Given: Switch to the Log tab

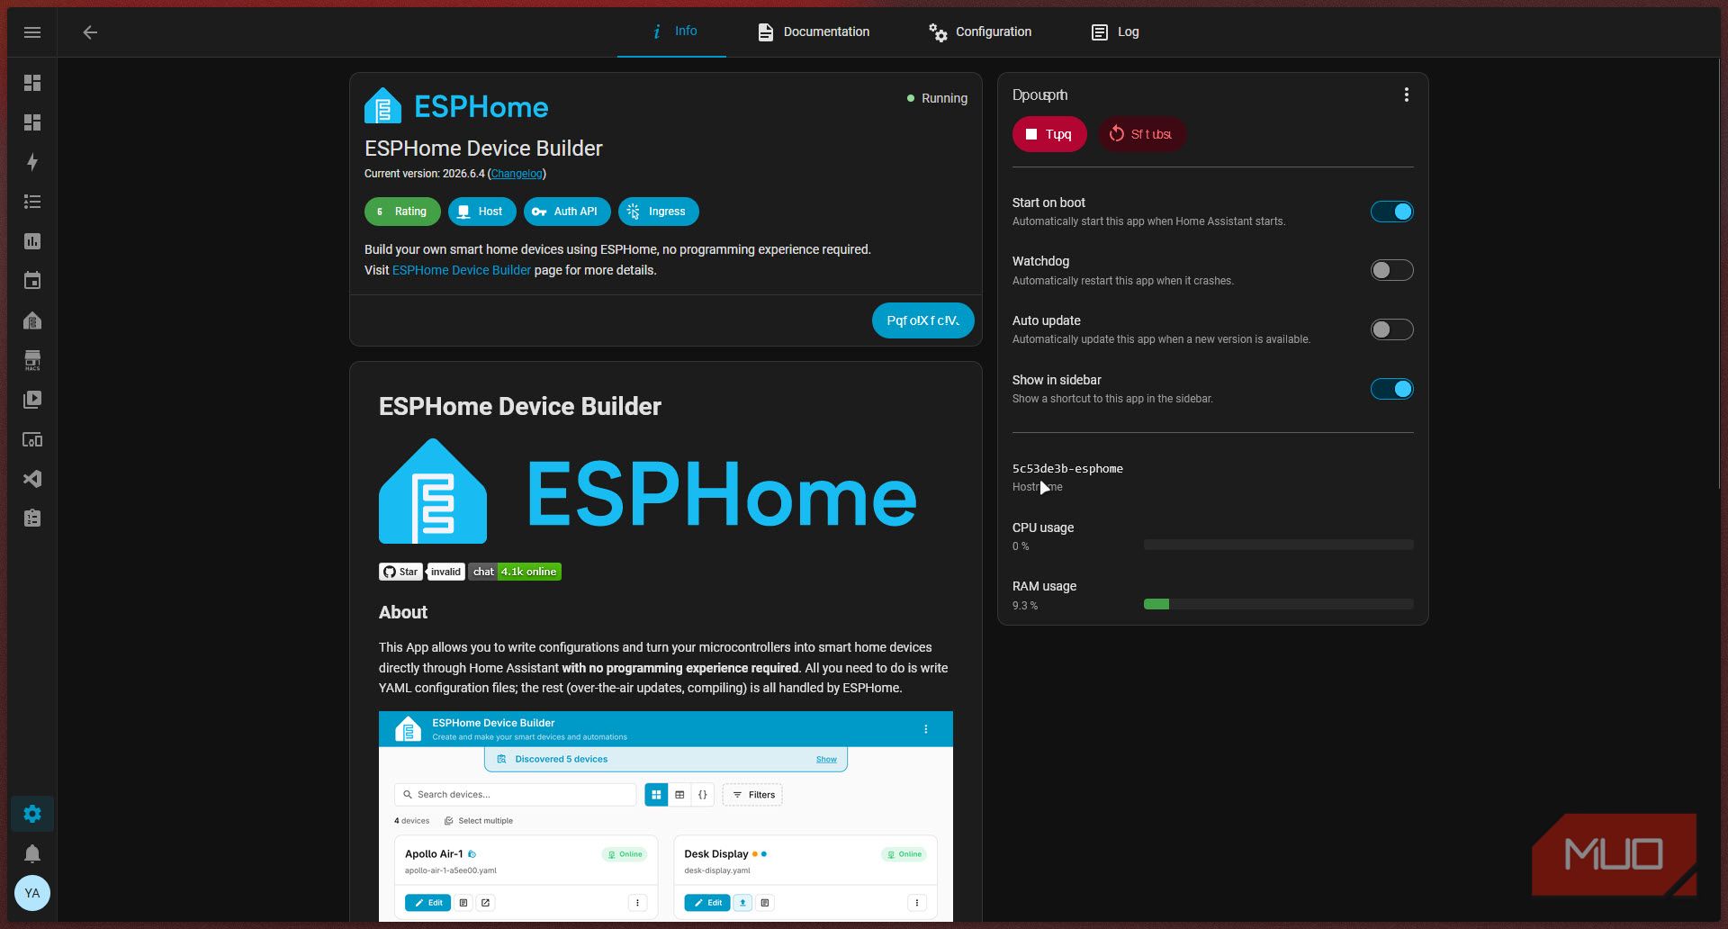Looking at the screenshot, I should click(1115, 32).
